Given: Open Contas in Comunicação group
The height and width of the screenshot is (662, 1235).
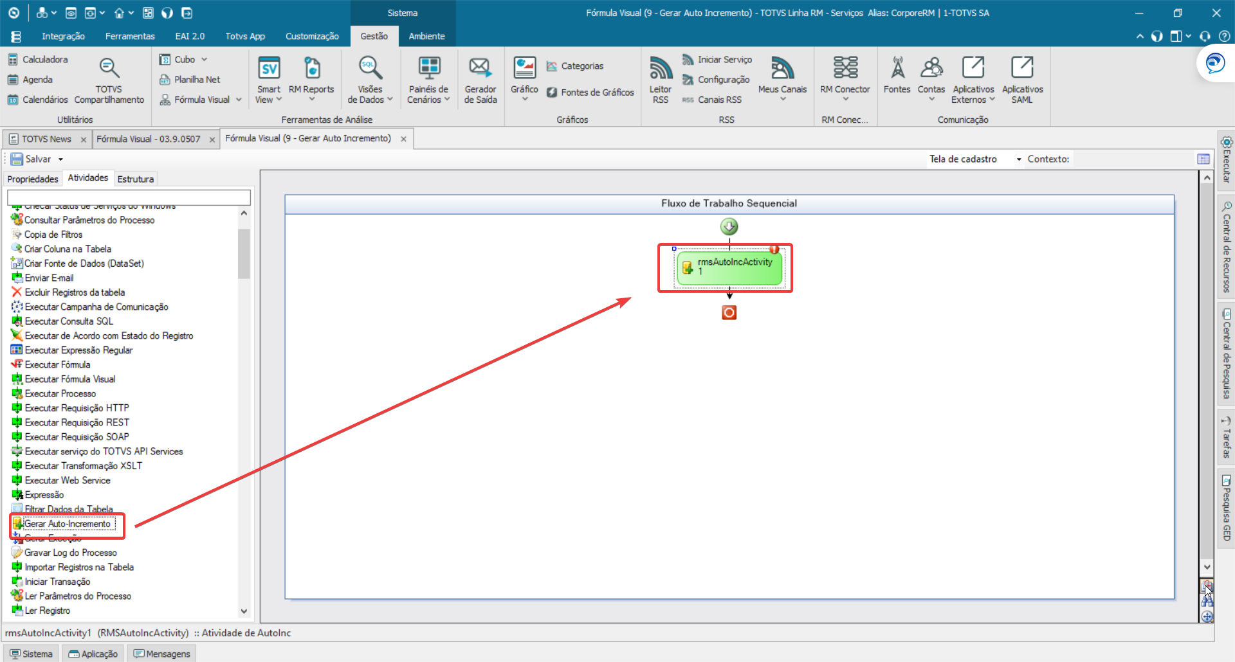Looking at the screenshot, I should [x=931, y=80].
